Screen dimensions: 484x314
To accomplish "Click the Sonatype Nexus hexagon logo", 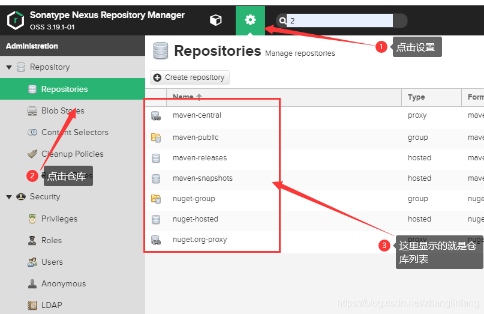I will click(16, 20).
